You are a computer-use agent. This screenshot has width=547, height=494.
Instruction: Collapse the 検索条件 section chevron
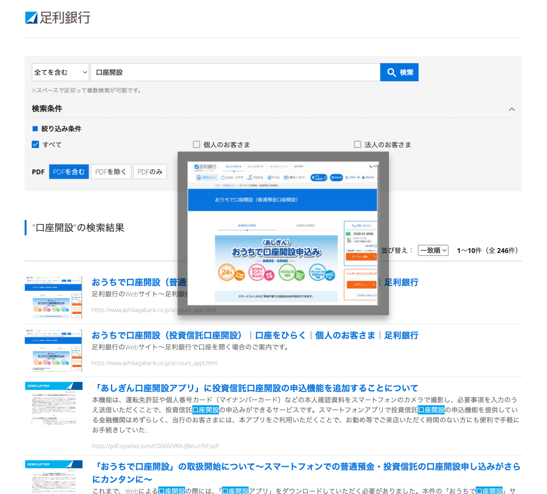click(512, 109)
